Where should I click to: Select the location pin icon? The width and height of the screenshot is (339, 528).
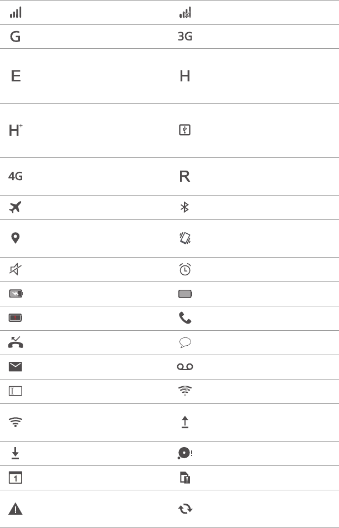(16, 238)
